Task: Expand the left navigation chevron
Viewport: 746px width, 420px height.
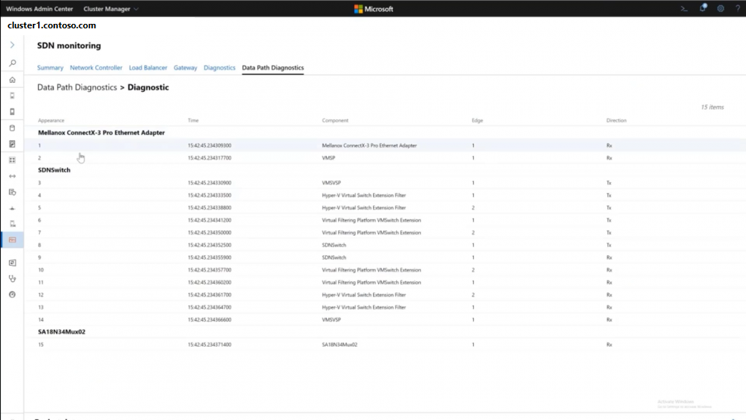Action: pyautogui.click(x=13, y=45)
